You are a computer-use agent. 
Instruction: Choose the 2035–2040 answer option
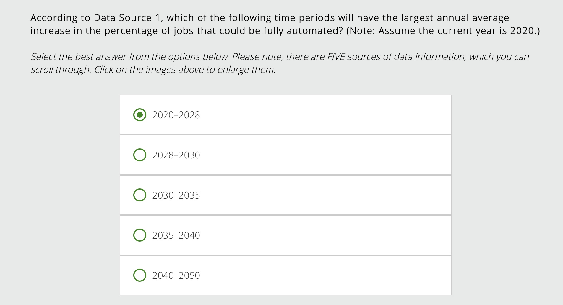coord(140,235)
